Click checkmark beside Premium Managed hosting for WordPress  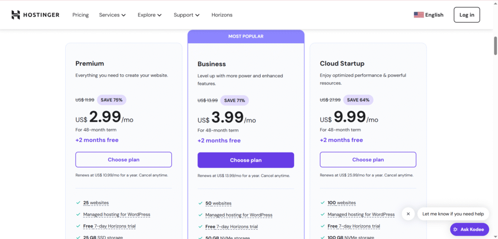tap(78, 214)
